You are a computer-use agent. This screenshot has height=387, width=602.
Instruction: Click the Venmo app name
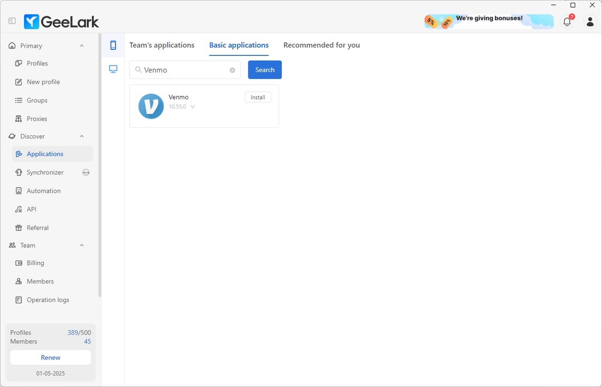[179, 97]
